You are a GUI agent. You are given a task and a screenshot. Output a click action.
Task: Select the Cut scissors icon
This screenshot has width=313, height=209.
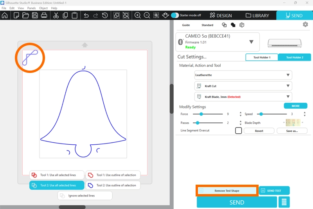coord(56,16)
